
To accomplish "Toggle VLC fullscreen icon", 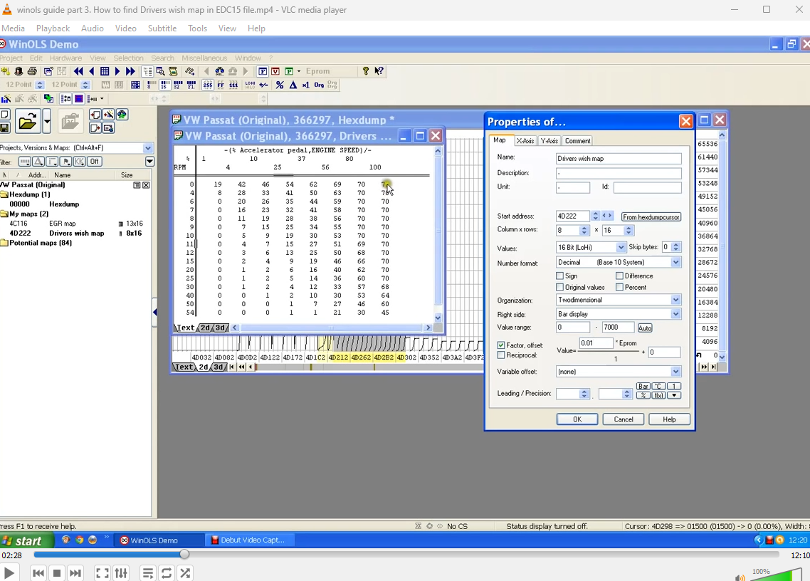I will pos(102,572).
